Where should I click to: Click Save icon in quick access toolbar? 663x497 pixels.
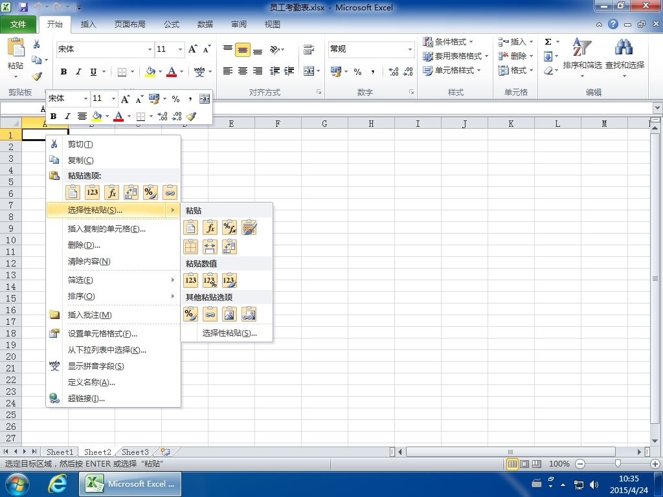point(23,7)
